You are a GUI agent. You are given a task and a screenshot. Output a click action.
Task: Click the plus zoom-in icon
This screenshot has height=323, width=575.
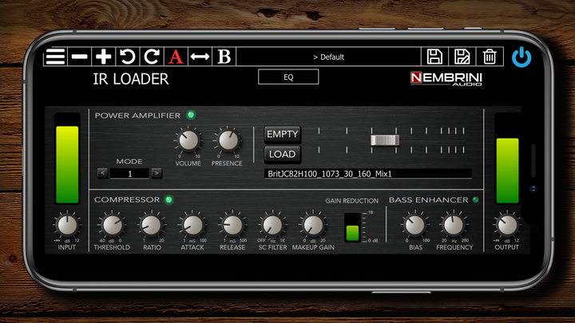click(x=104, y=57)
